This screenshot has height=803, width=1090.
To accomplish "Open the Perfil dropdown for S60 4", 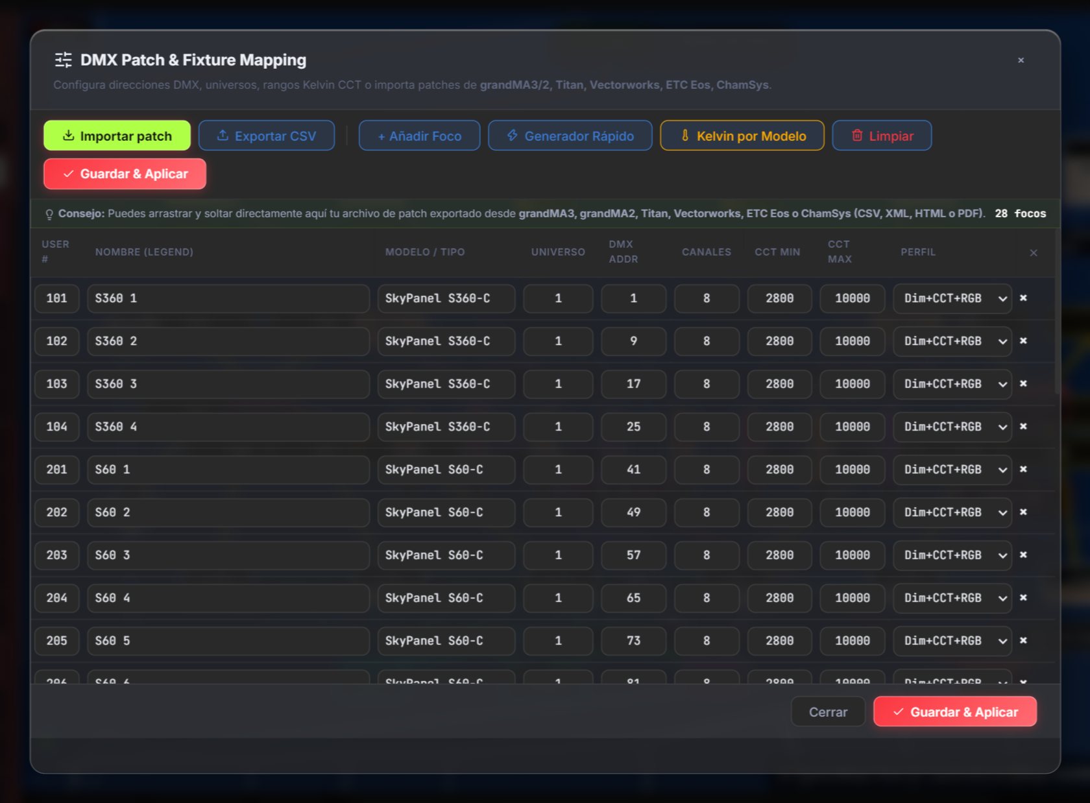I will (x=952, y=598).
